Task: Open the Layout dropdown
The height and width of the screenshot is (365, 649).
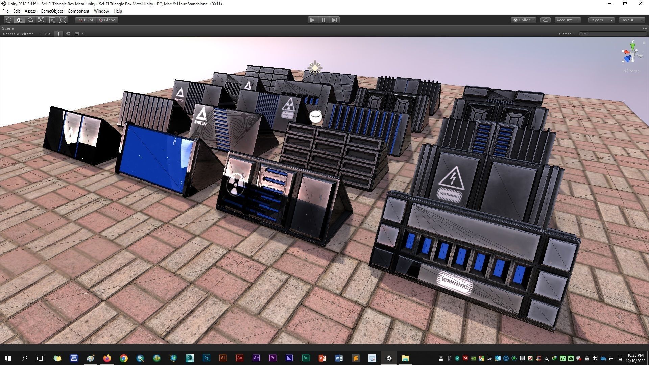Action: (631, 20)
